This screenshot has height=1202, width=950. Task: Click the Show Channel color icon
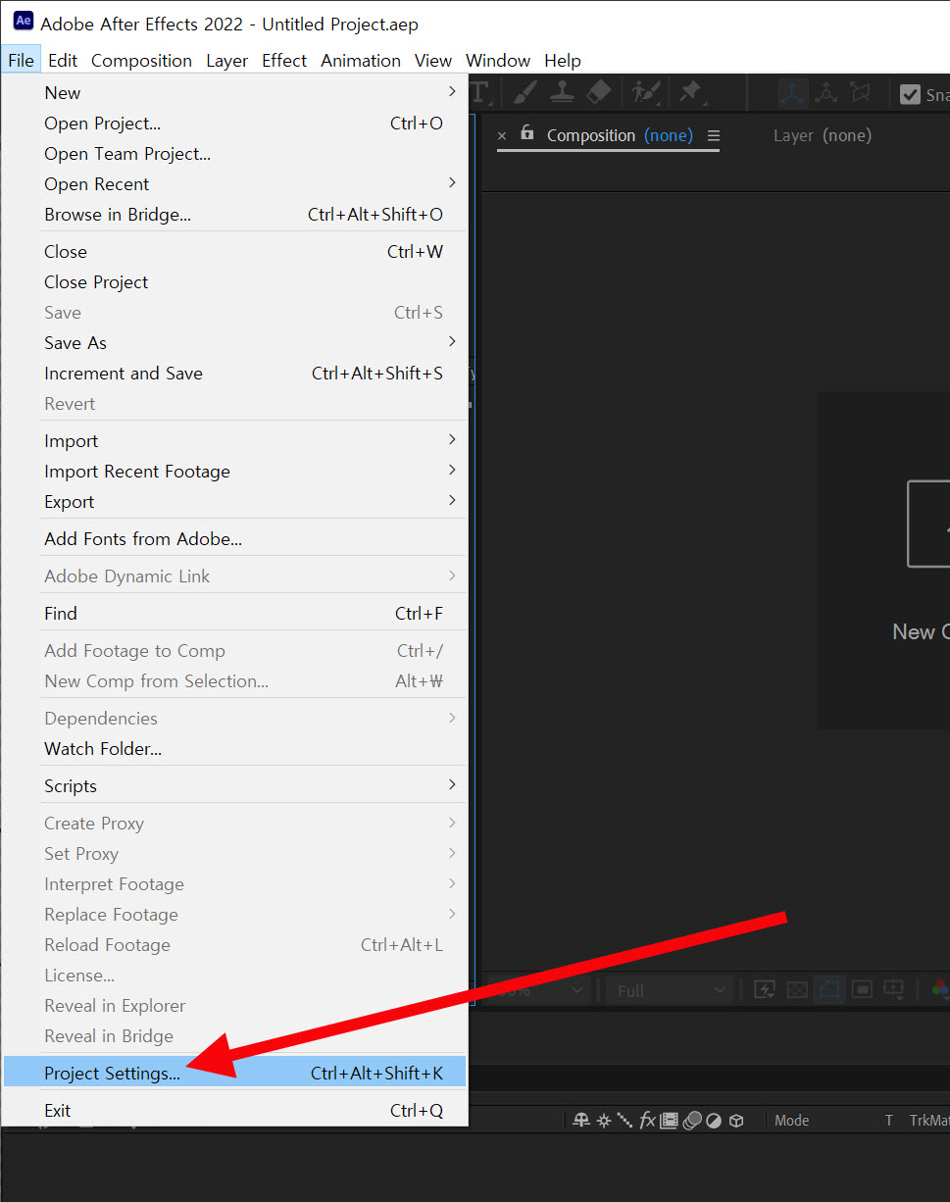coord(940,989)
